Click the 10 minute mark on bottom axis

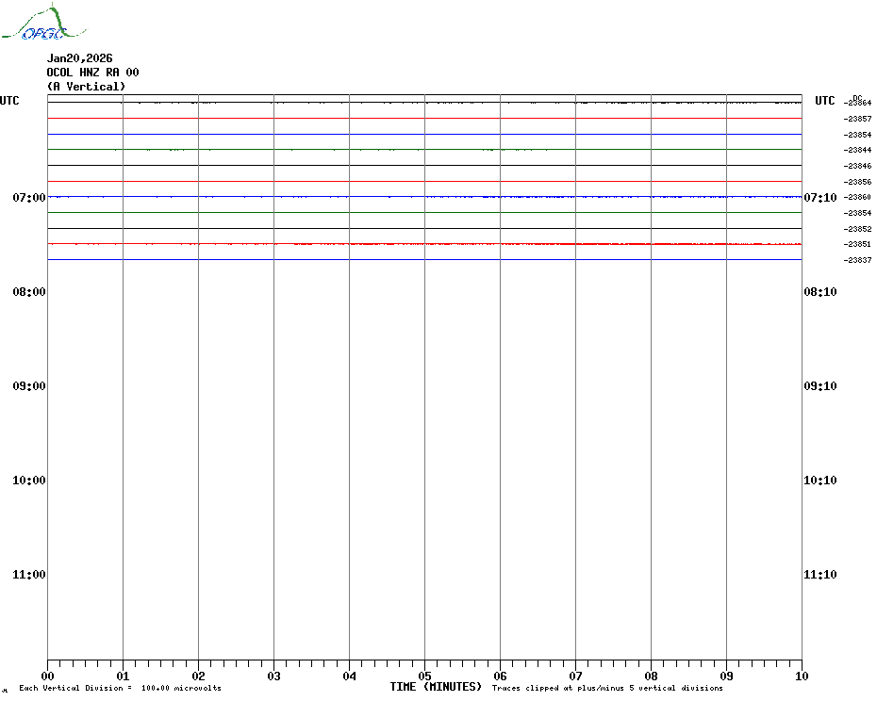click(x=801, y=676)
